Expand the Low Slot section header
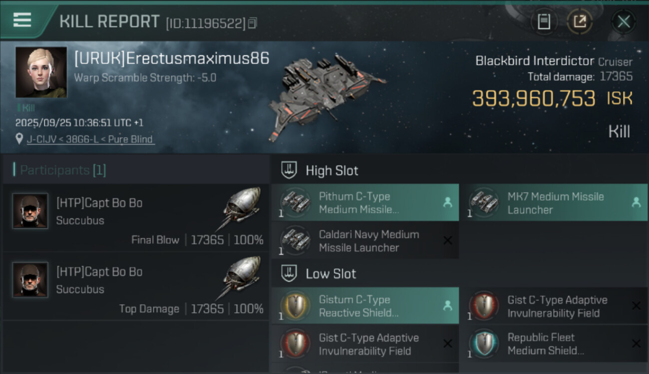This screenshot has height=374, width=649. coord(331,274)
